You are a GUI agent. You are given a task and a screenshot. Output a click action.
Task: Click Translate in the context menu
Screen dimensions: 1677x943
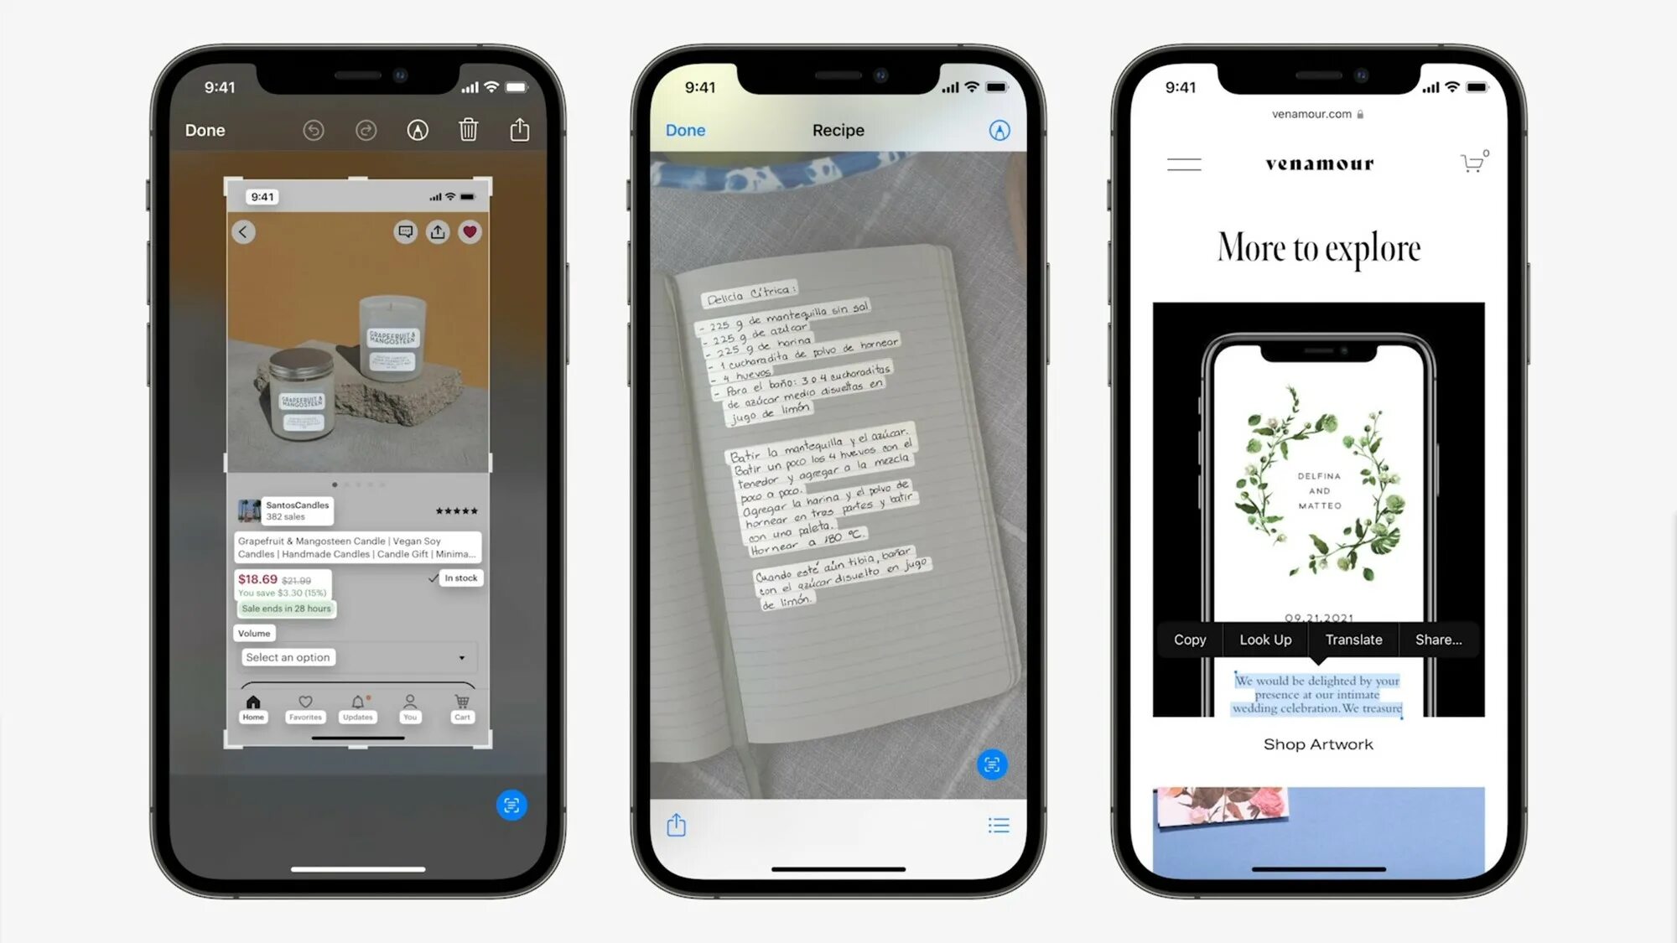click(1353, 639)
